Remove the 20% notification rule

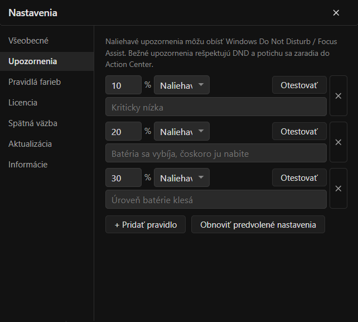338,142
